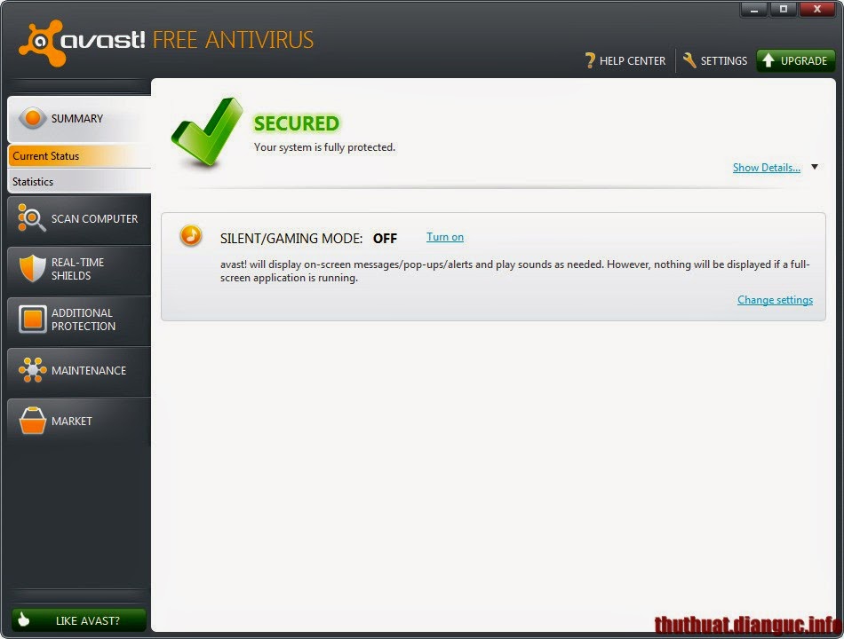Open the Additional Protection section
Viewport: 844px width, 639px height.
[79, 319]
